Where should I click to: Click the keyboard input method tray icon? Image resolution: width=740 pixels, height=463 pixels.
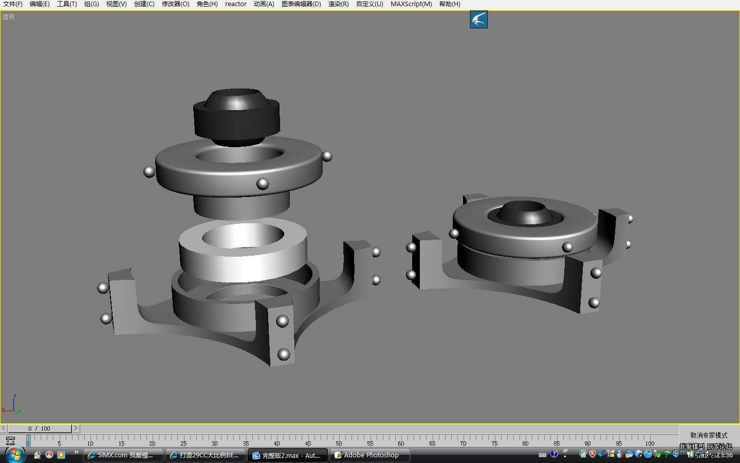click(542, 455)
